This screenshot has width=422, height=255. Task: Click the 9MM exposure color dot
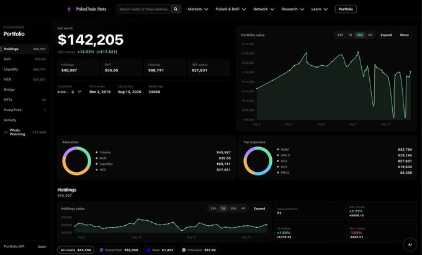coord(278,150)
